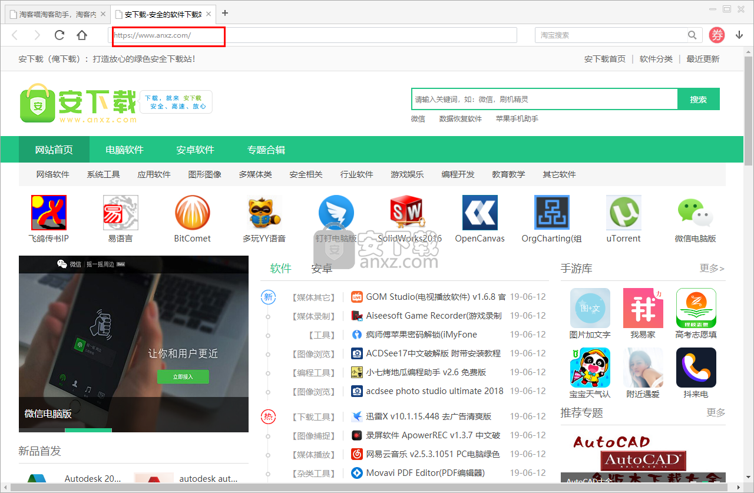Open 多媒体类 category
The height and width of the screenshot is (493, 754).
(256, 174)
